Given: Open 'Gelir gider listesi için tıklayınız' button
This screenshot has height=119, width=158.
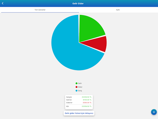Looking at the screenshot, I should pos(79,113).
